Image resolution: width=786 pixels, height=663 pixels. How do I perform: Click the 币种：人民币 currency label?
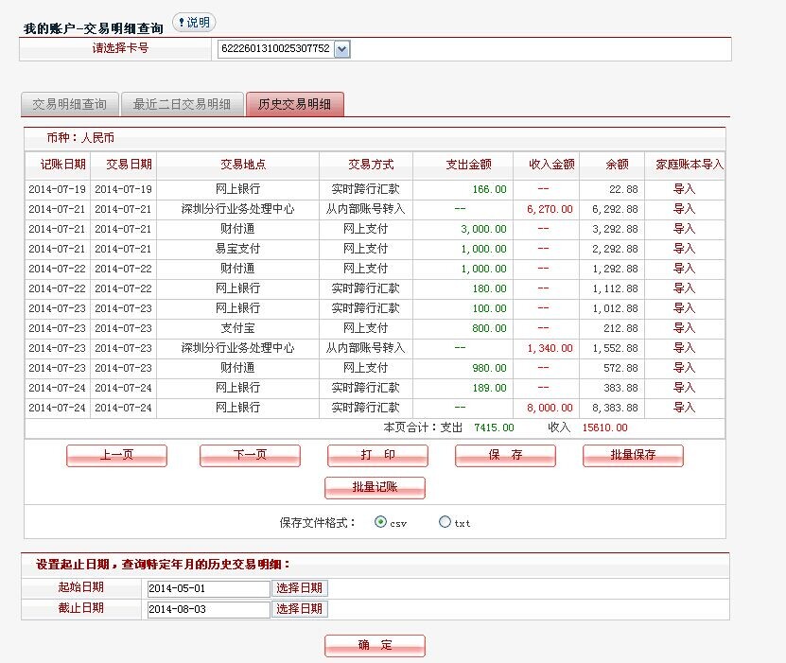pyautogui.click(x=80, y=138)
